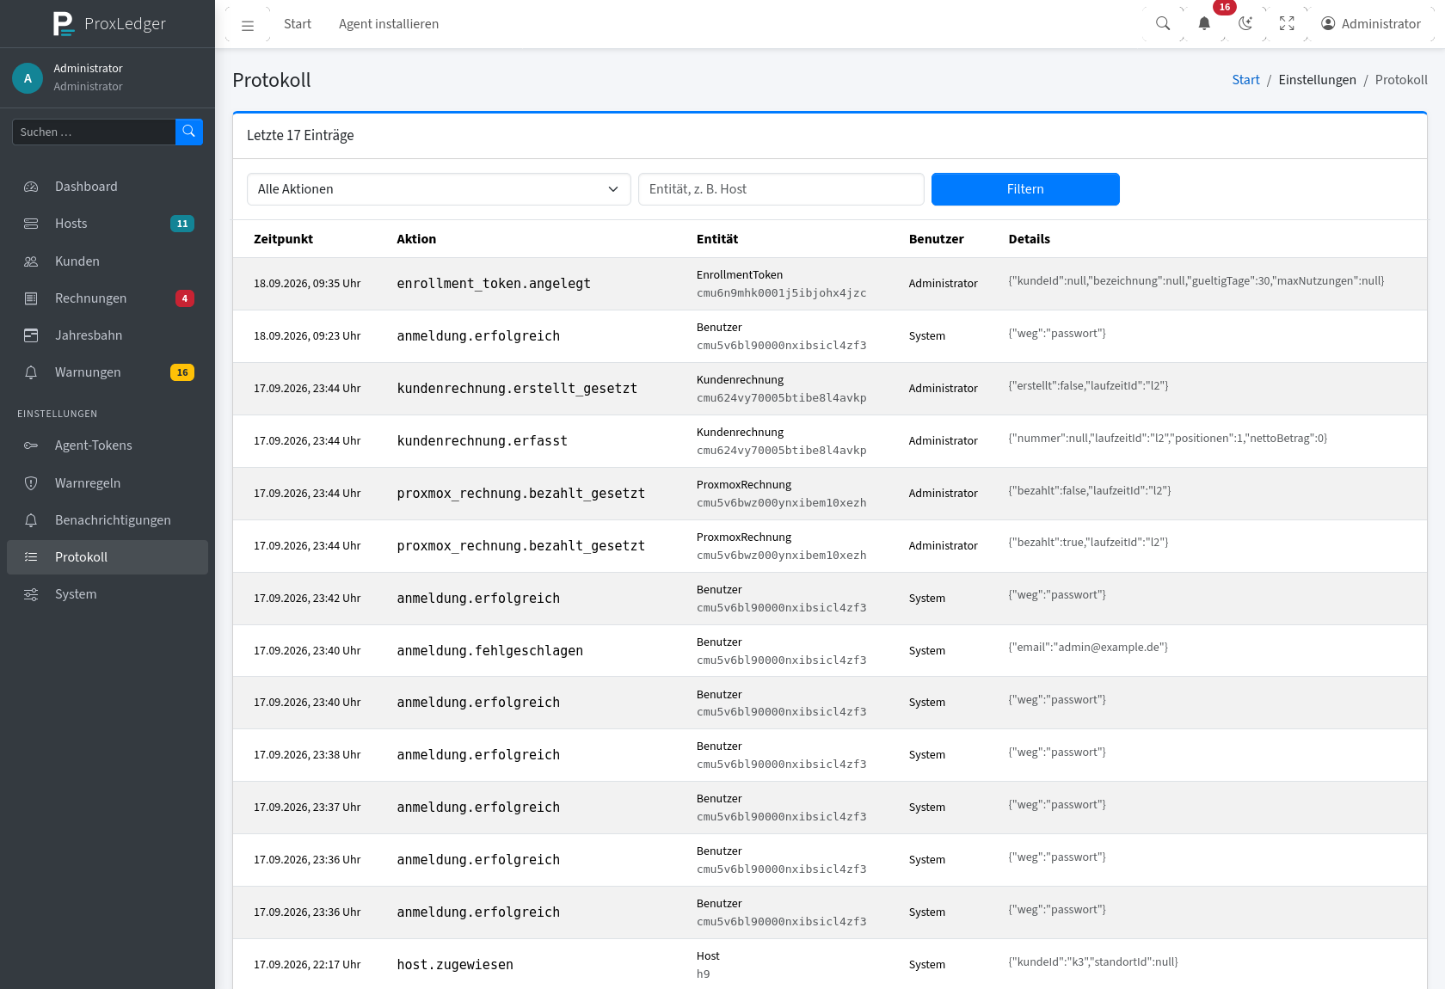Open Agent installieren in the top navigation
The width and height of the screenshot is (1445, 989).
click(x=389, y=24)
